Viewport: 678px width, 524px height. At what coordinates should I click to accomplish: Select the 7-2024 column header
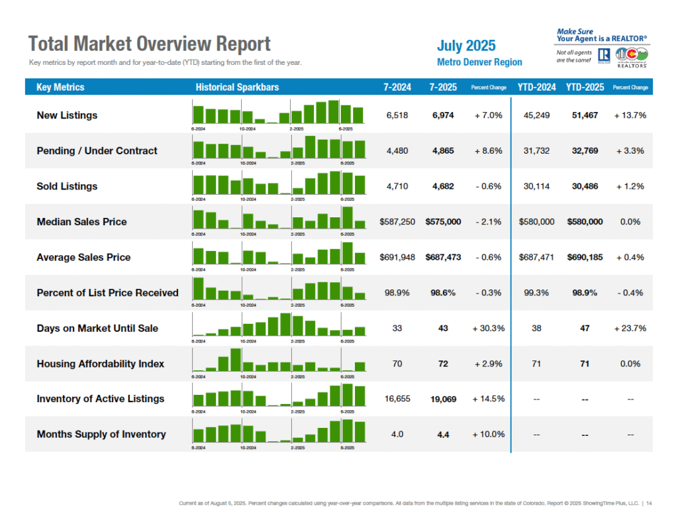pos(397,87)
